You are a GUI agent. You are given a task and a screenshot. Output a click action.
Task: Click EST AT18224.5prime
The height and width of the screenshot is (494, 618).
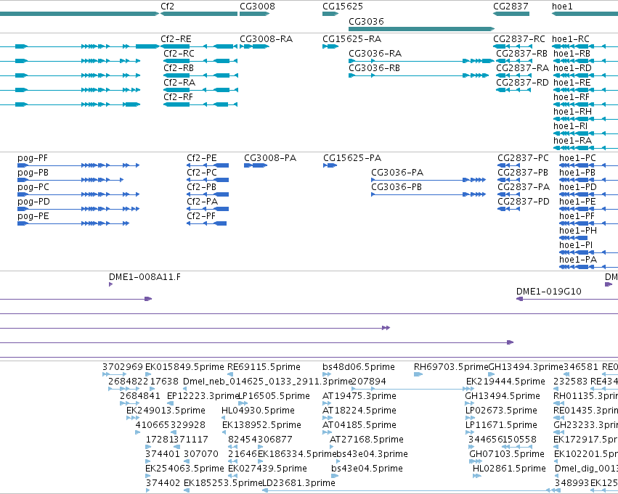359,411
